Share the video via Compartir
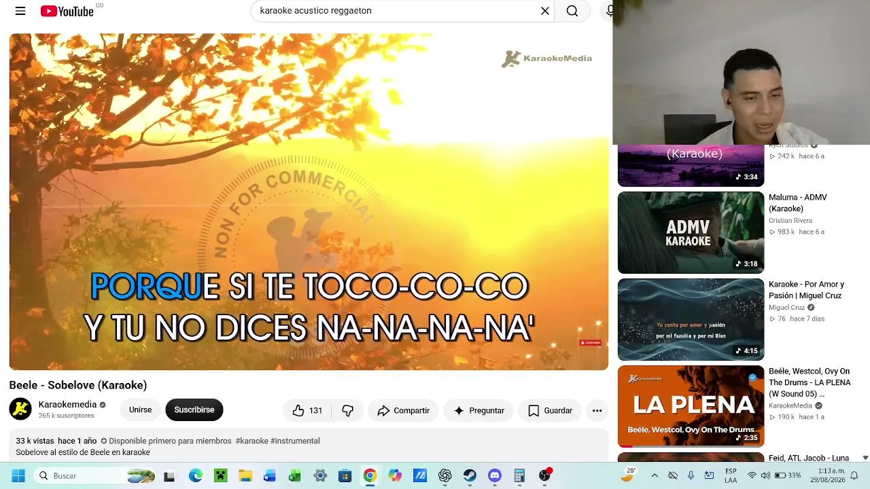The width and height of the screenshot is (870, 489). click(404, 410)
